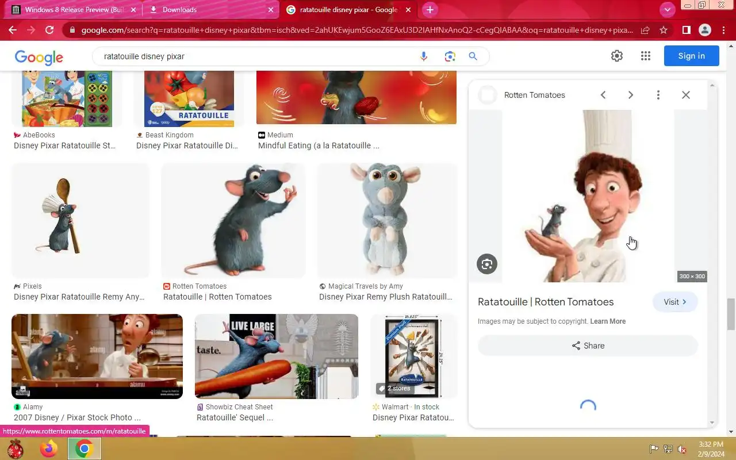Open the network tray icon

(x=668, y=449)
